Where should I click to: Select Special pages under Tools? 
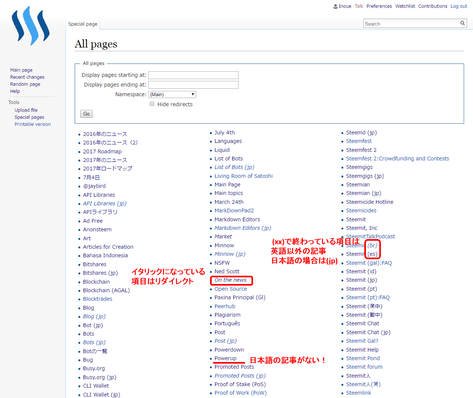(x=29, y=117)
